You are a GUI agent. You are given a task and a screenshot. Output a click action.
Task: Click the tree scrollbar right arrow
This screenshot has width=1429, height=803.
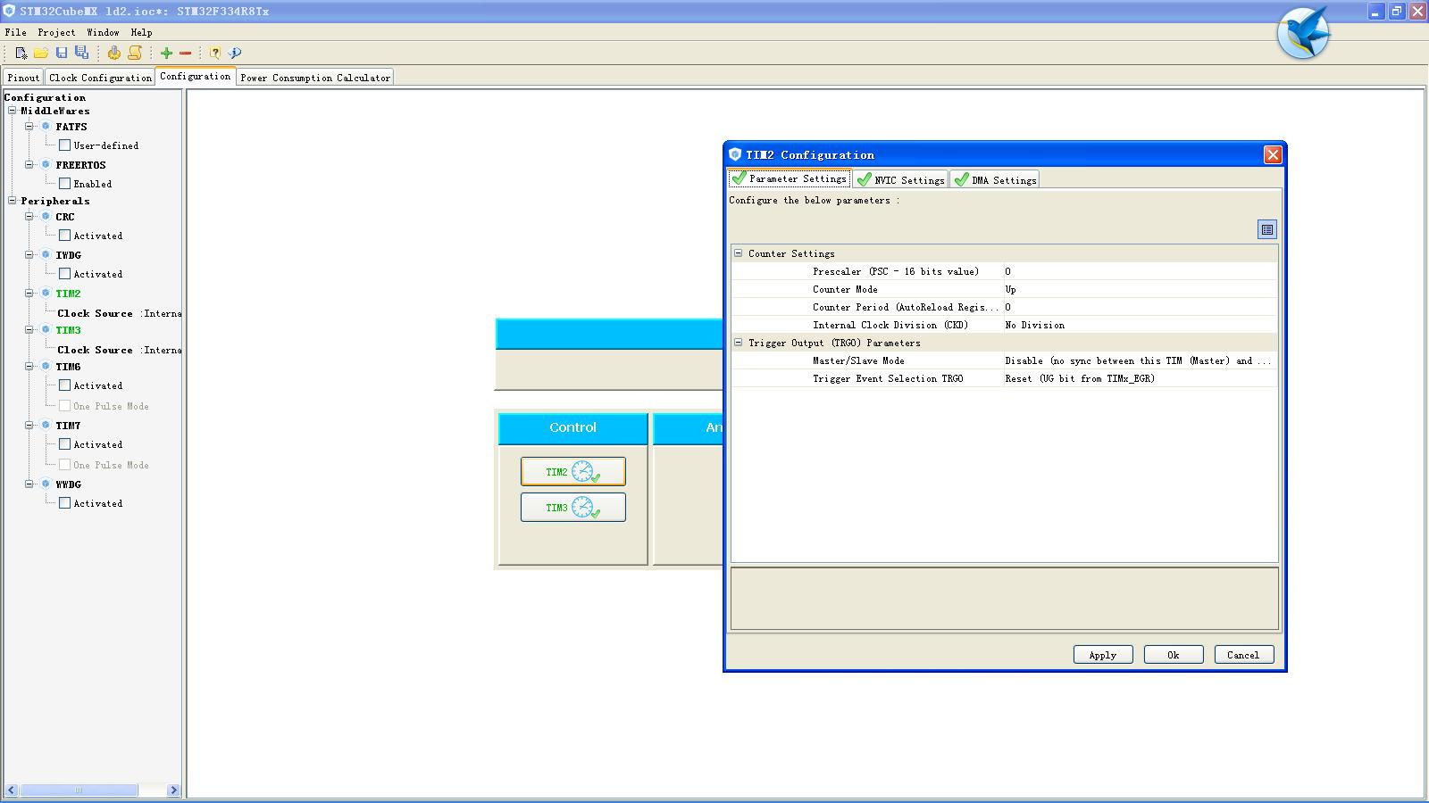coord(173,791)
